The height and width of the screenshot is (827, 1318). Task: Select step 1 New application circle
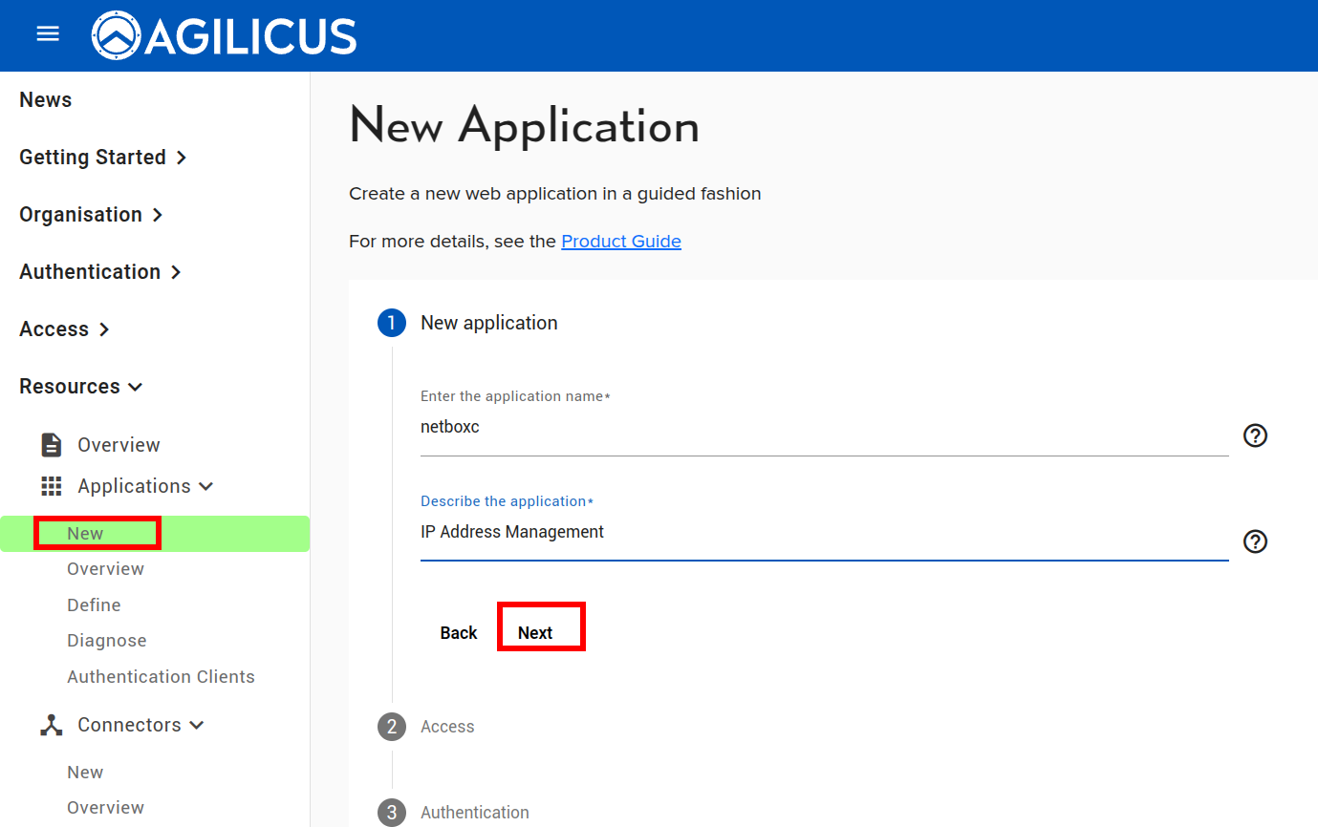[x=391, y=323]
